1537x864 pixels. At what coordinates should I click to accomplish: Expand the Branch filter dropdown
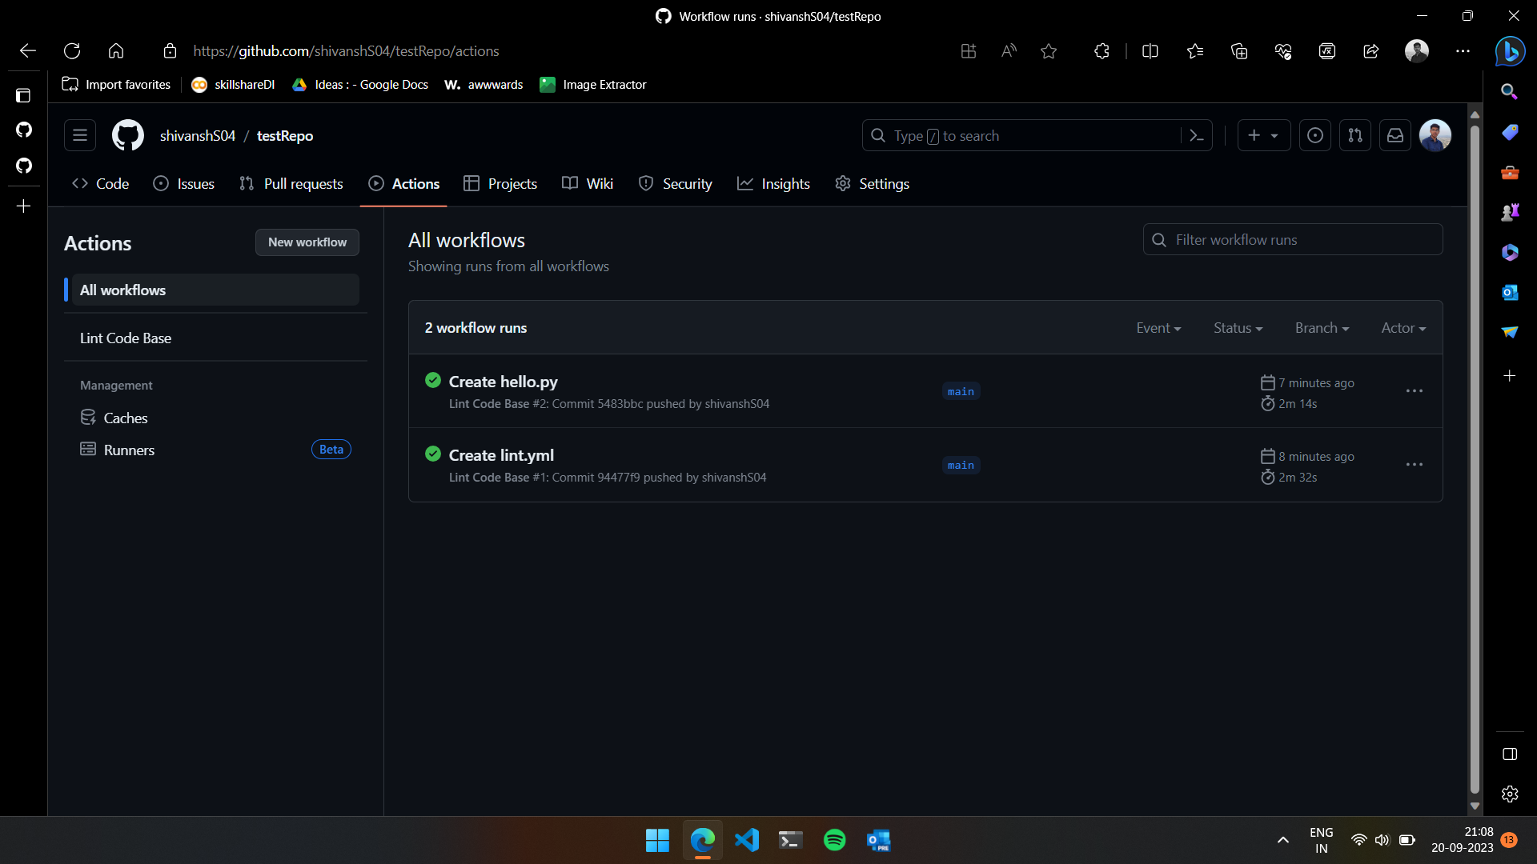click(1321, 328)
